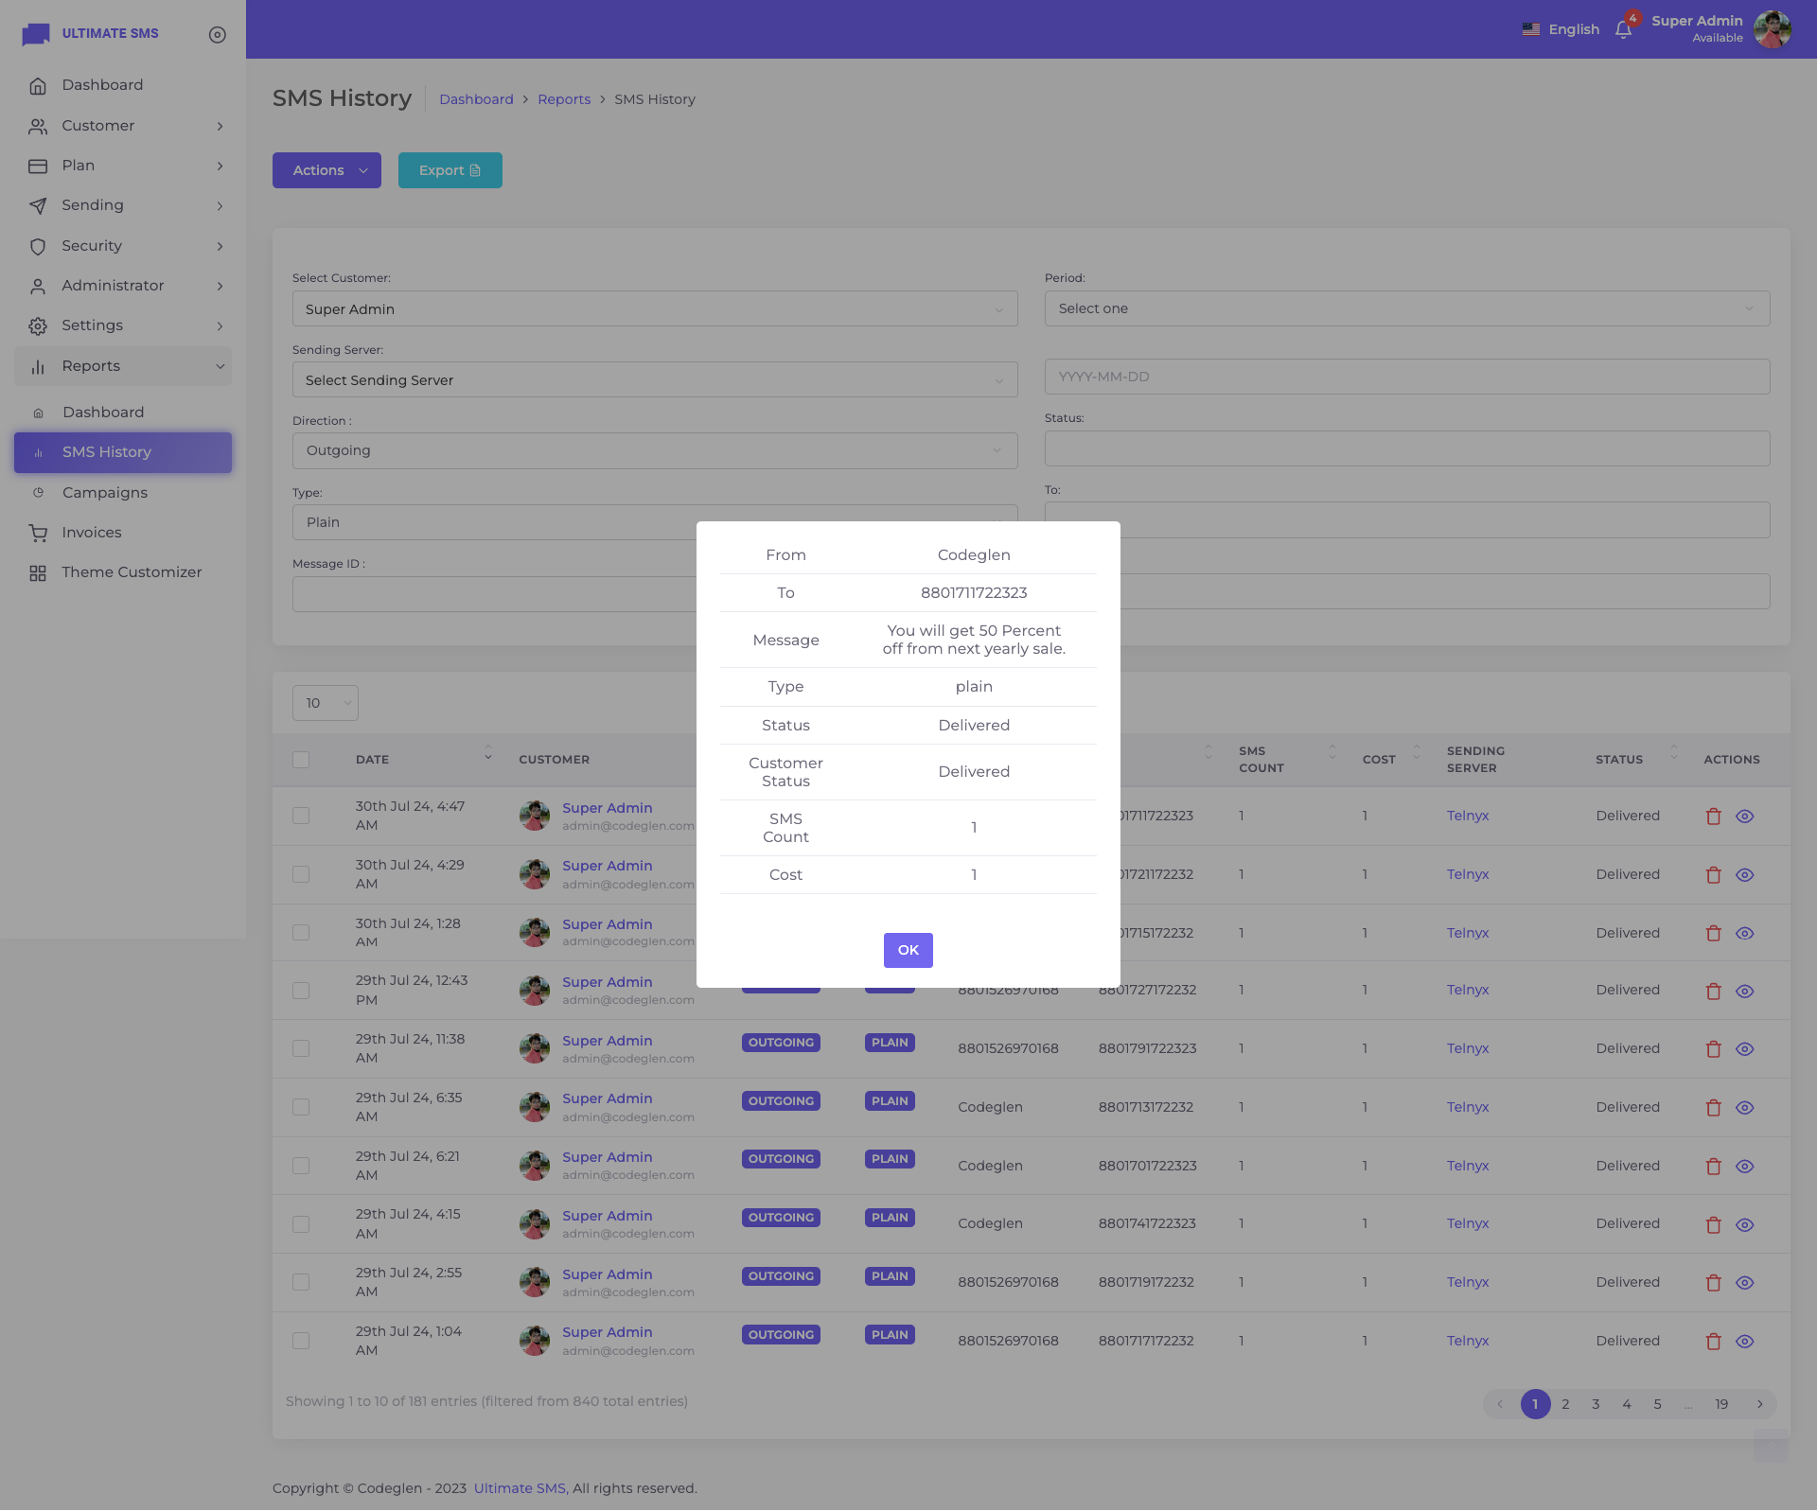This screenshot has height=1511, width=1817.
Task: Tick the select-all checkbox in table header
Action: (301, 760)
